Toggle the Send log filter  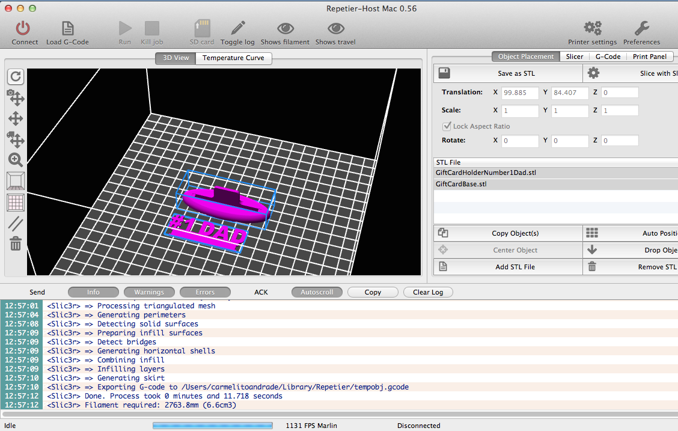point(37,292)
